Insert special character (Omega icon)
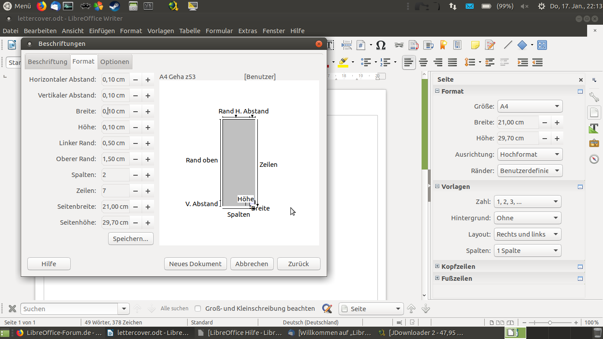The height and width of the screenshot is (339, 603). pos(381,45)
